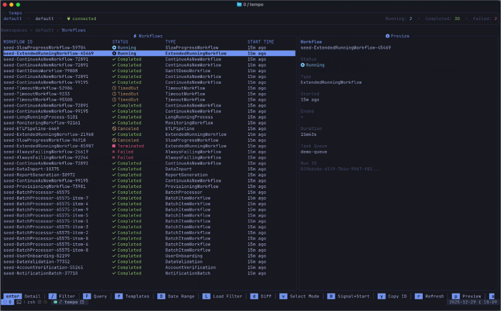Click the Running status icon in the Preview panel

coord(303,64)
